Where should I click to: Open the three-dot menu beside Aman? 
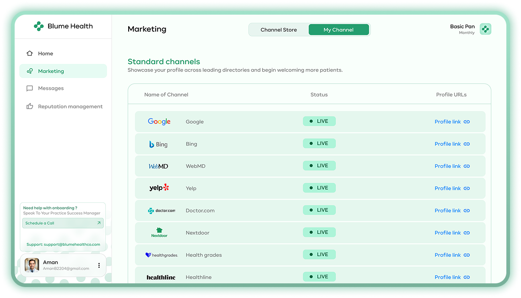[99, 265]
